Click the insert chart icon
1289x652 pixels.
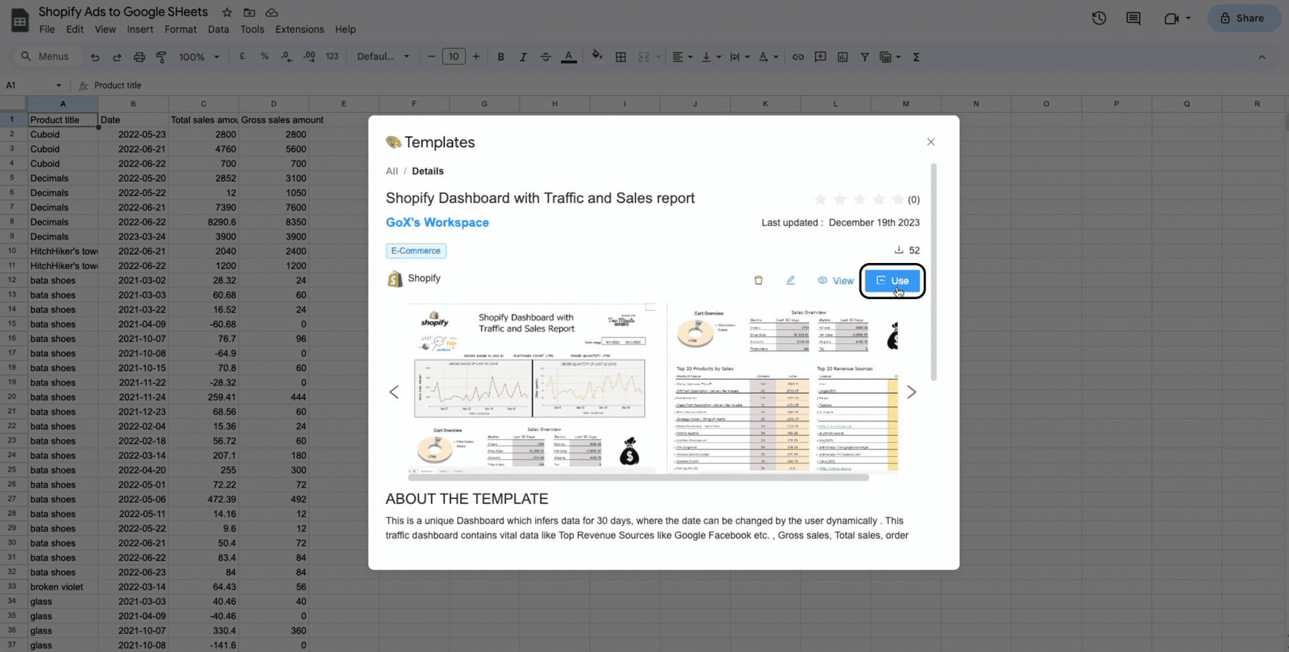coord(843,57)
